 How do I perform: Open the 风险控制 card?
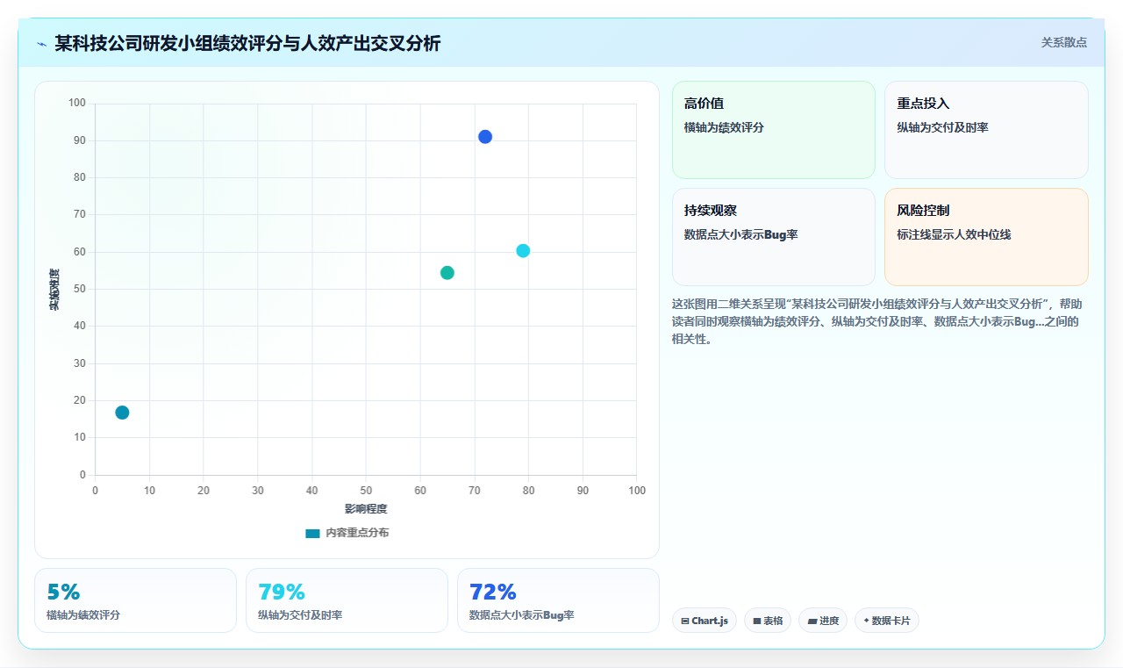click(x=986, y=237)
